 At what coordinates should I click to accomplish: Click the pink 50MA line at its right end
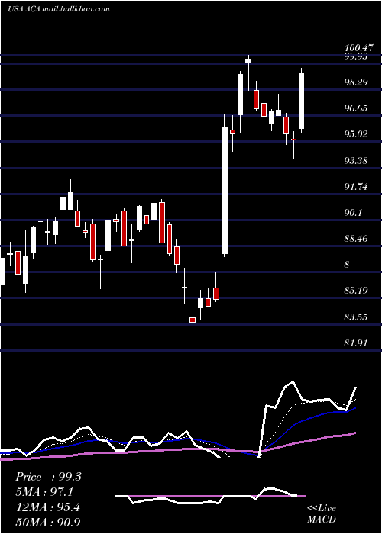354,433
